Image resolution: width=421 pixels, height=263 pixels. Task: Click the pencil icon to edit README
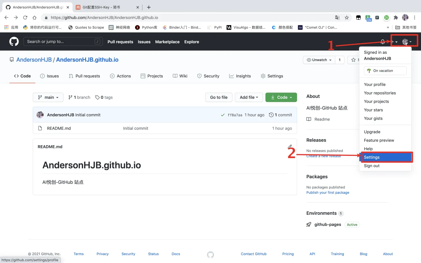pyautogui.click(x=290, y=147)
